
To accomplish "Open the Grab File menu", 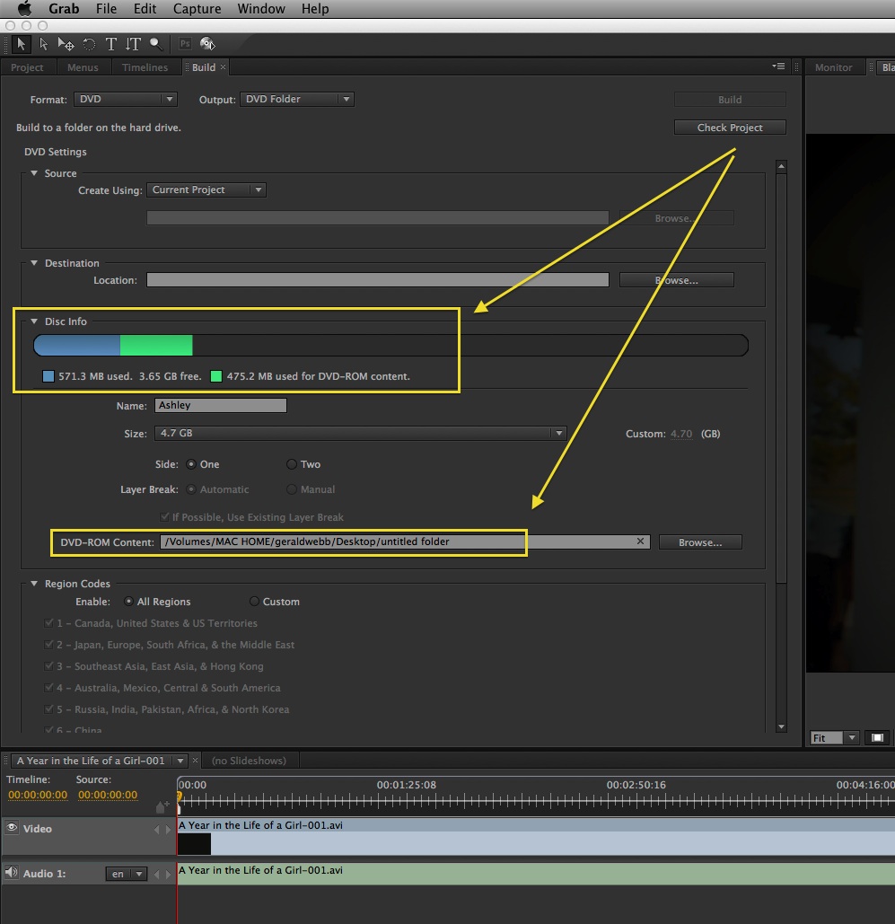I will coord(106,9).
